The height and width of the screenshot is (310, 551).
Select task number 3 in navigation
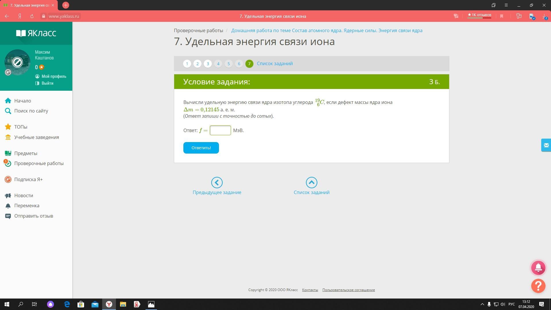click(208, 64)
